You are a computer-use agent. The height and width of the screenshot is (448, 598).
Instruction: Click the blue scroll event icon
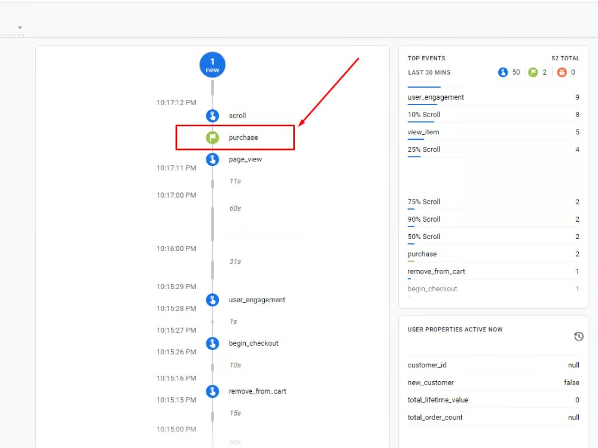pos(212,115)
